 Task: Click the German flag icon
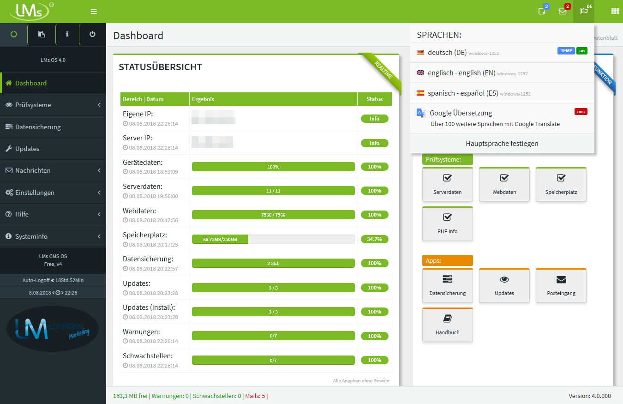pyautogui.click(x=420, y=53)
